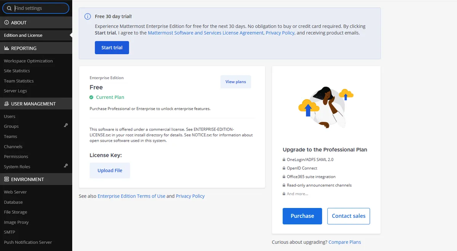Click the View plans button
457x251 pixels.
236,82
